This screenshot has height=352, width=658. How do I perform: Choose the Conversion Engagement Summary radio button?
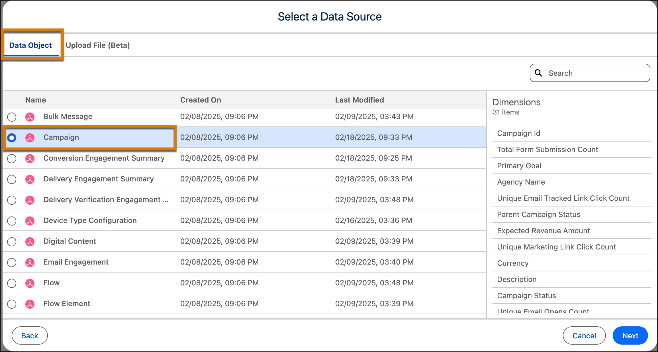tap(12, 158)
